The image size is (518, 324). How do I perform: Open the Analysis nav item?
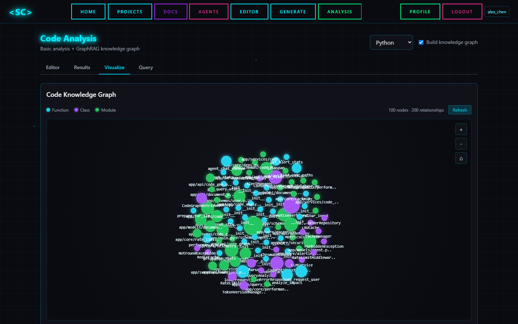pyautogui.click(x=340, y=12)
